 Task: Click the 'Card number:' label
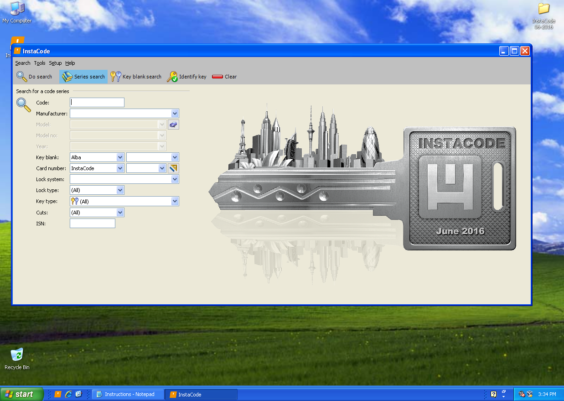click(x=51, y=168)
